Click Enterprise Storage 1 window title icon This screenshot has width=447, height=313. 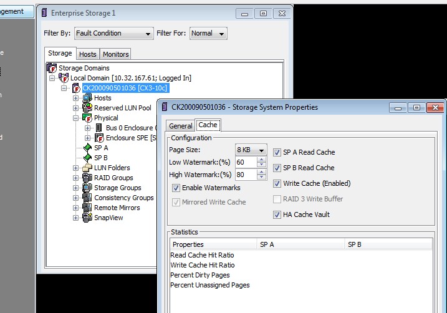pos(44,13)
